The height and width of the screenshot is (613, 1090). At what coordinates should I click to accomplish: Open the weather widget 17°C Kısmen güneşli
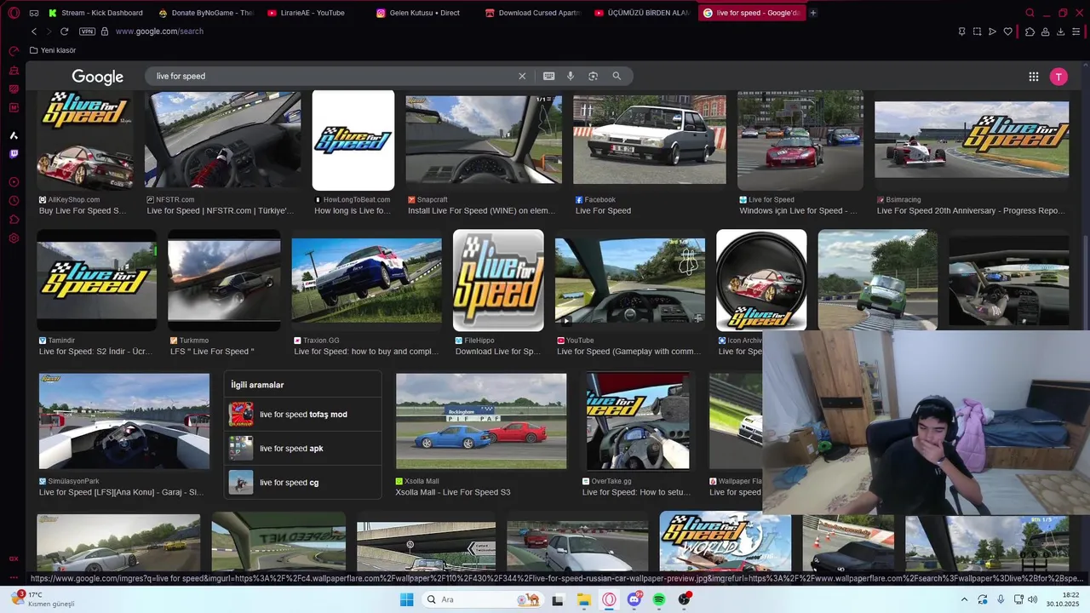click(x=43, y=599)
